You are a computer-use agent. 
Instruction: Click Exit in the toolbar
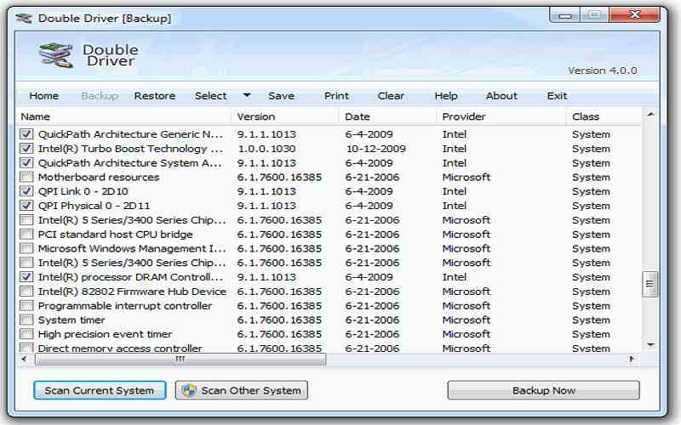558,96
